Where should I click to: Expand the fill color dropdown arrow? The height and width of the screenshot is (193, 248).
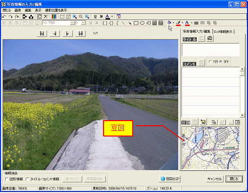coord(173,23)
